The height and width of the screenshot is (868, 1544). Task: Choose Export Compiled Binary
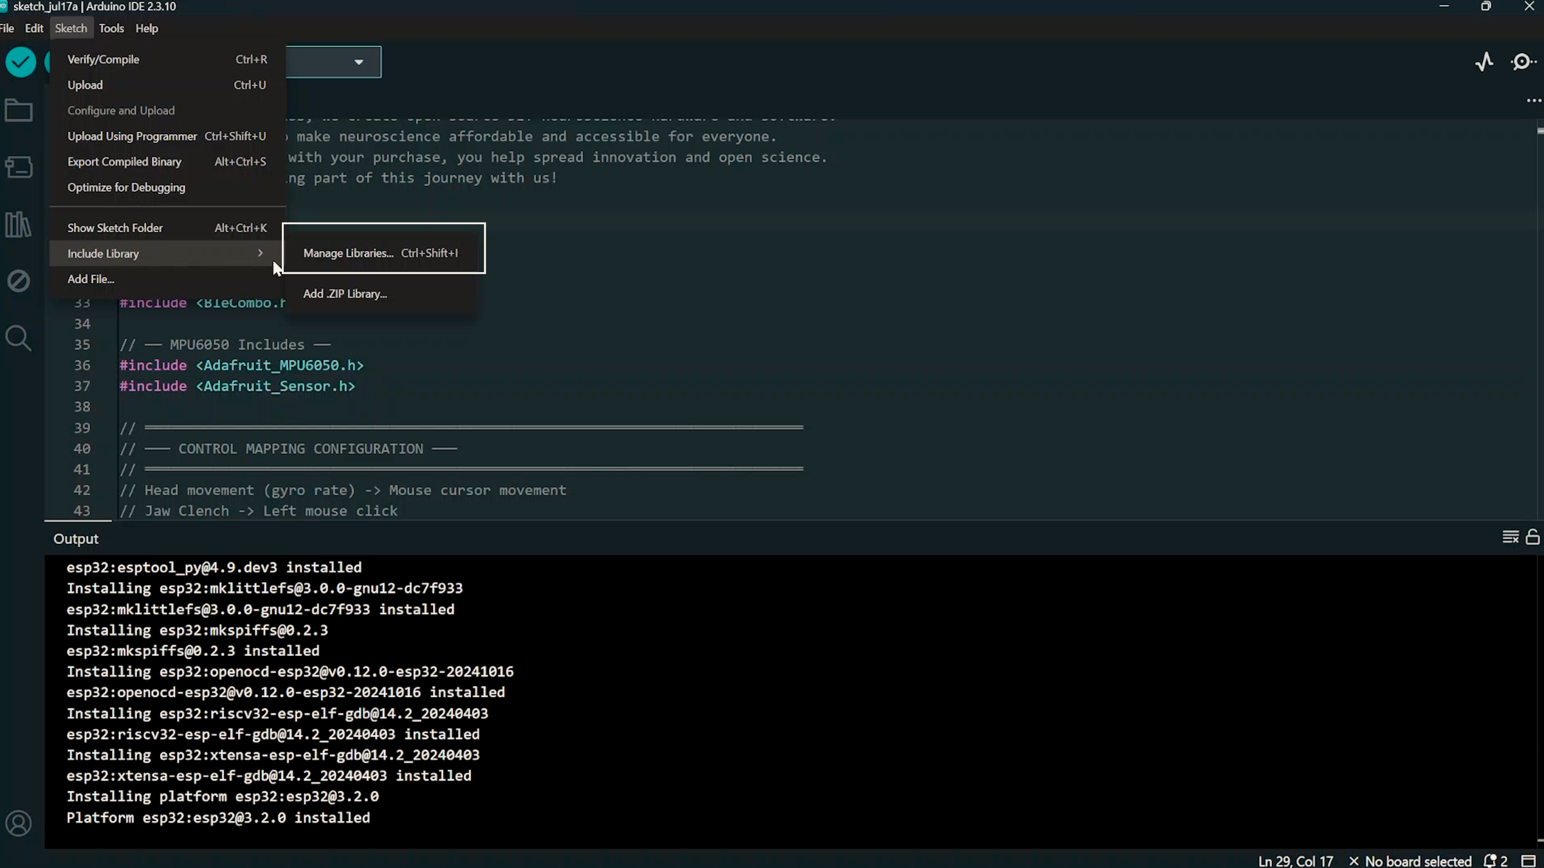[167, 162]
